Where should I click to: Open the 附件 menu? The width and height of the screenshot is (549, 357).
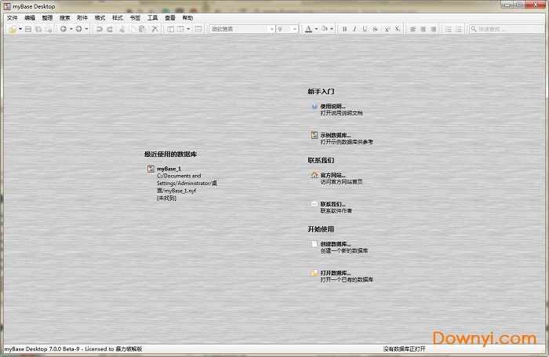pyautogui.click(x=82, y=18)
